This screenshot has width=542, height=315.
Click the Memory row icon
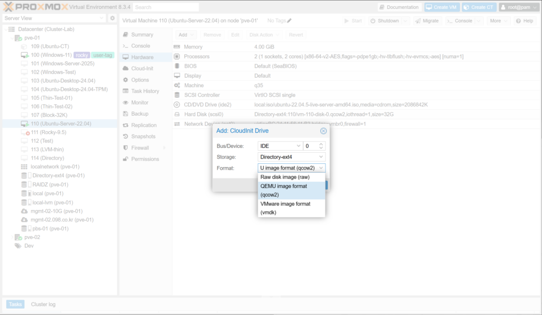177,47
